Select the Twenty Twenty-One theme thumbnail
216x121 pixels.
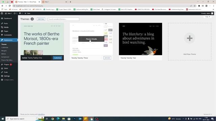point(42,39)
